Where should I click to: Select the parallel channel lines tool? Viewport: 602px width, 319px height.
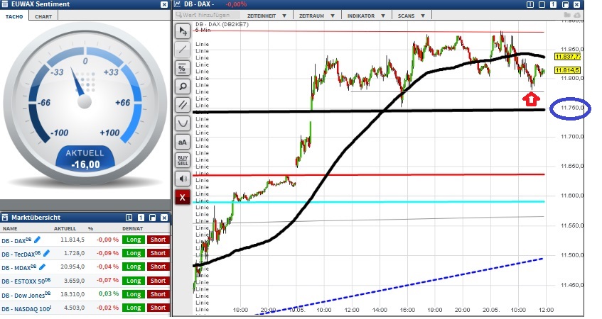(x=183, y=105)
